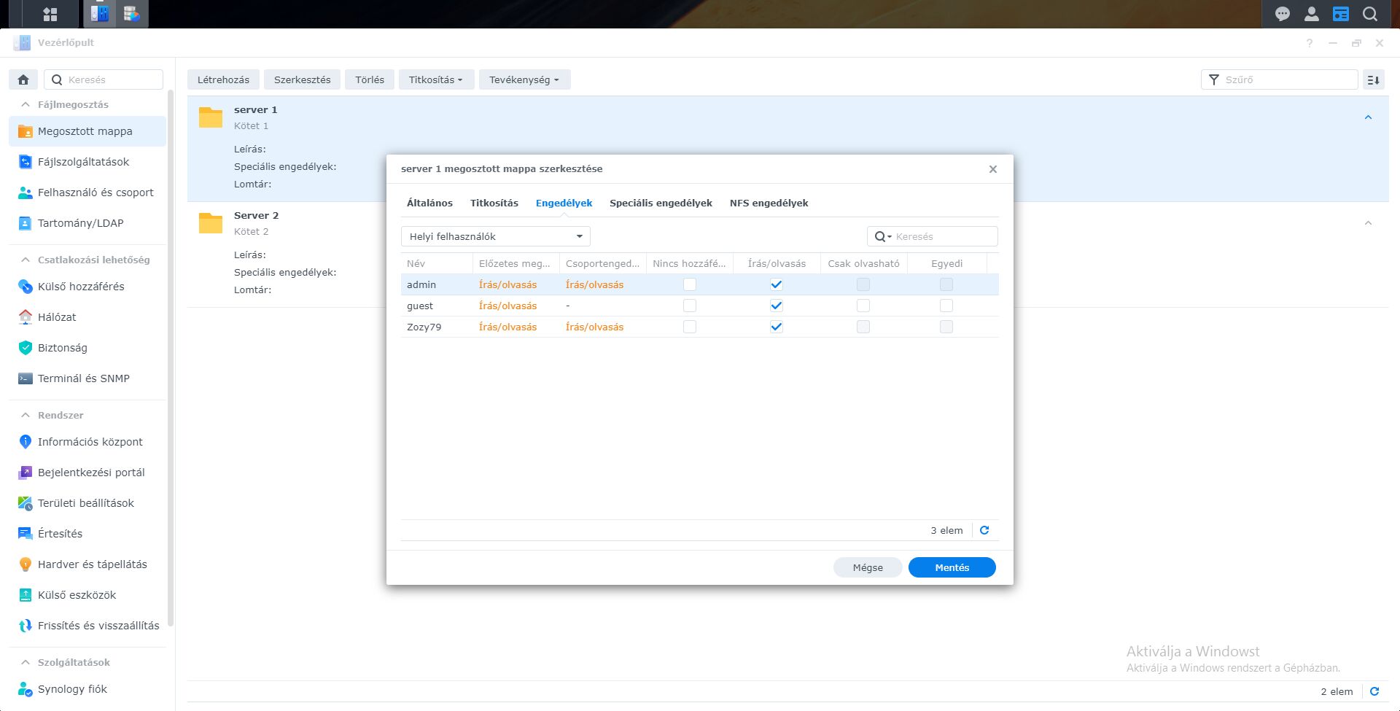1400x711 pixels.
Task: Open Hardver és tápellátás settings
Action: pos(87,564)
